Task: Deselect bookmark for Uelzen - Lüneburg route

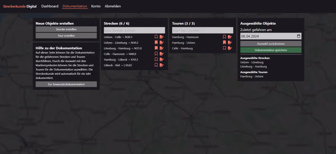Action: coord(156,42)
